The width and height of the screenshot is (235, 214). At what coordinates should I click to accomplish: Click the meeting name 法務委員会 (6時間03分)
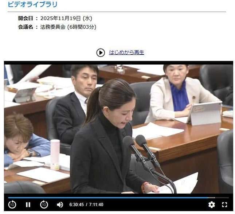pyautogui.click(x=68, y=27)
